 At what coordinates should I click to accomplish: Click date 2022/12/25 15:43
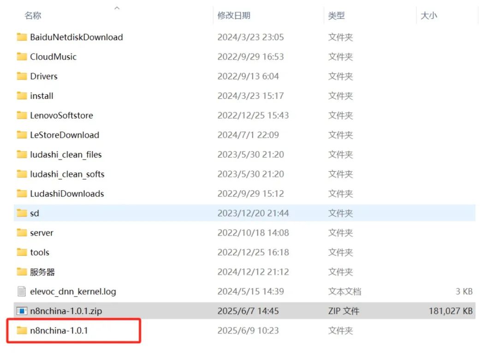point(253,115)
